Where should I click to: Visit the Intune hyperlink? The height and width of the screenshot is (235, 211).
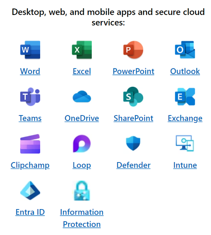(185, 165)
